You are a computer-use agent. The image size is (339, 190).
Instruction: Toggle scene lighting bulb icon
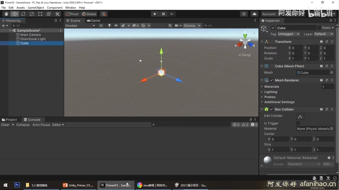point(109,26)
